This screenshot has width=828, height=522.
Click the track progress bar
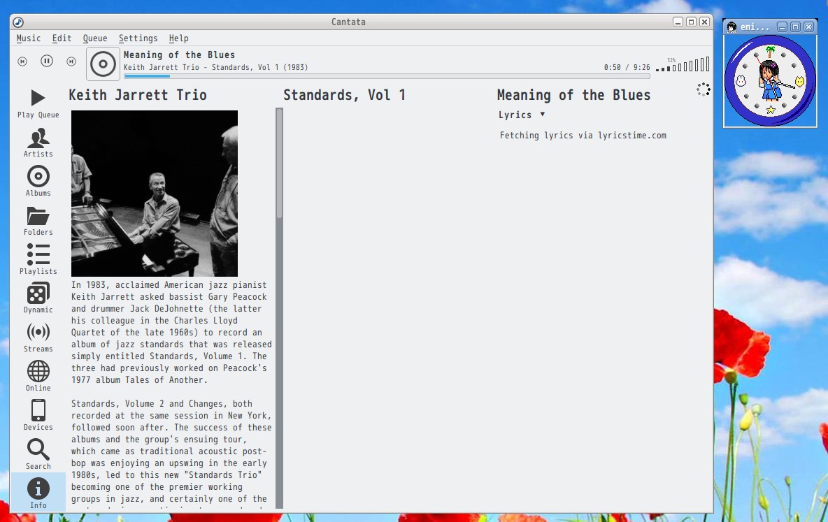click(x=386, y=76)
